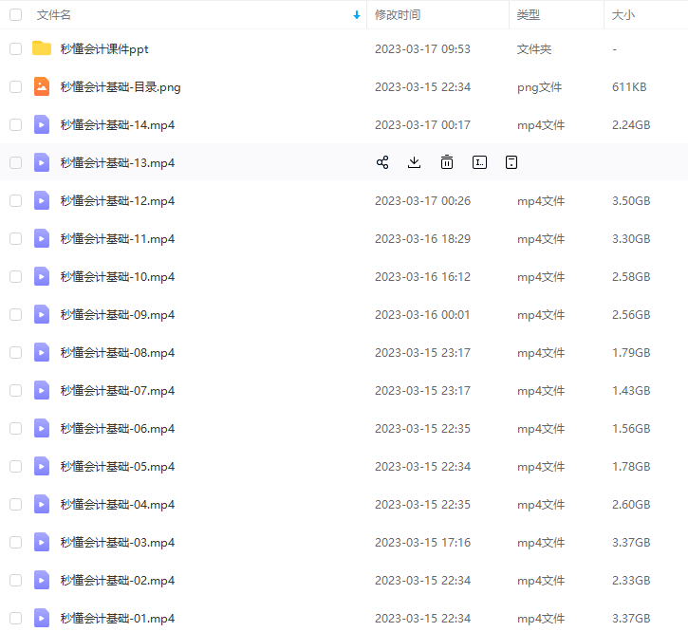Click the yellow folder icon for 秒懂会计课件ppt
Screen dimensions: 688x632
42,48
